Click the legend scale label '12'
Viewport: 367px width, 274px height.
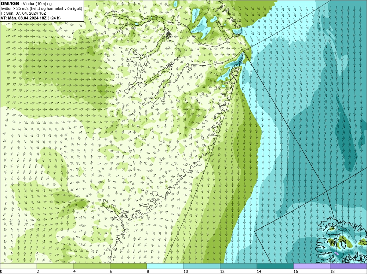(222, 271)
